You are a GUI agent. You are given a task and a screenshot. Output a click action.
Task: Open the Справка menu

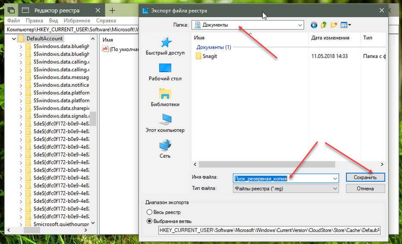tap(106, 21)
